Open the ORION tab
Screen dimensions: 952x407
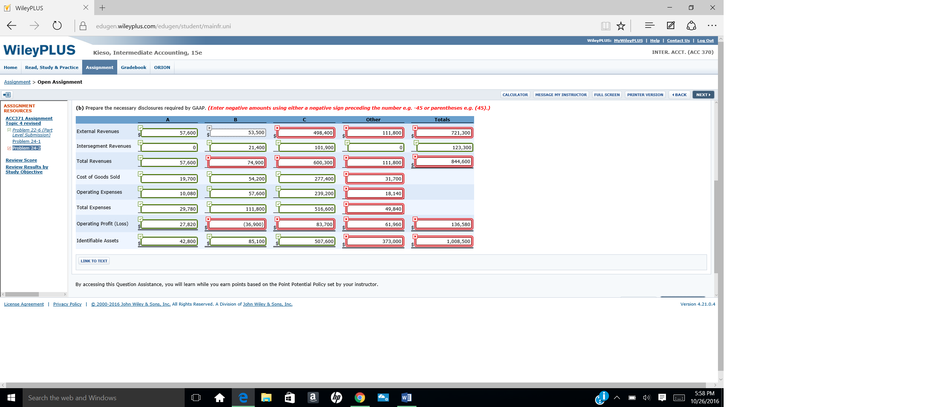(x=162, y=67)
